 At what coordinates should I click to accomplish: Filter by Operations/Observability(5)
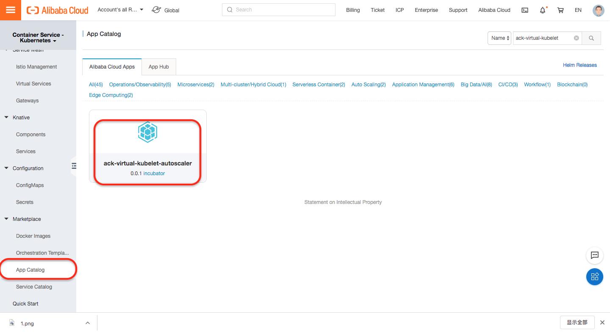[x=140, y=85]
